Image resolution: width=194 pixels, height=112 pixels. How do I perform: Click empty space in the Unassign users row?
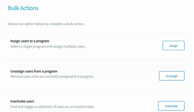[127, 74]
